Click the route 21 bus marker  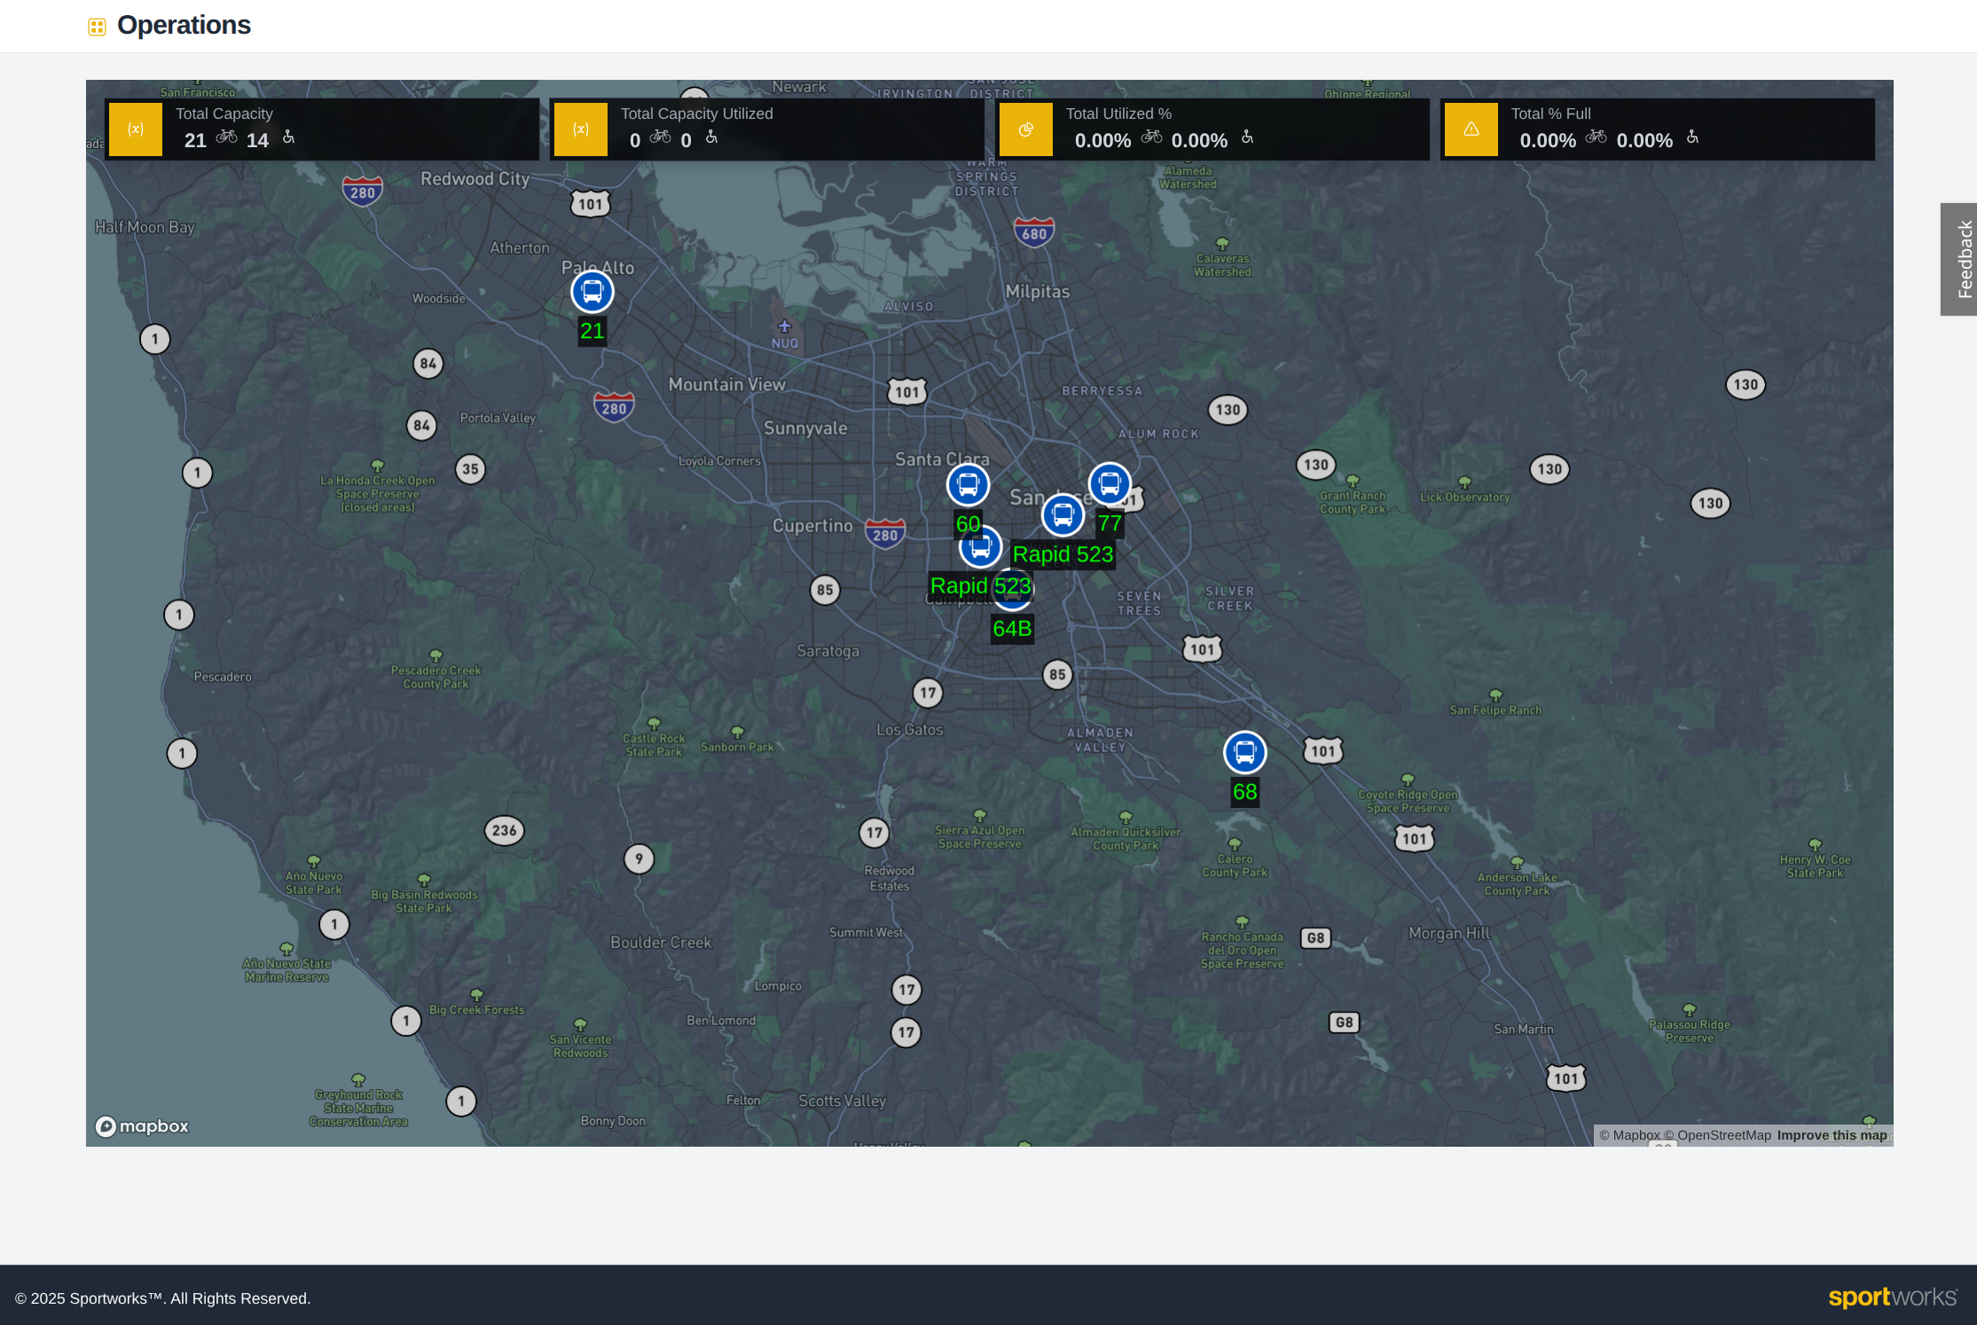[592, 292]
